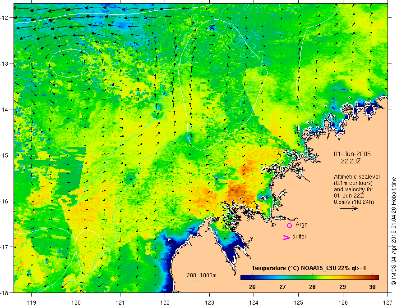Click longitude axis label '120'
Viewport: 397px width, 306px height.
(x=76, y=302)
